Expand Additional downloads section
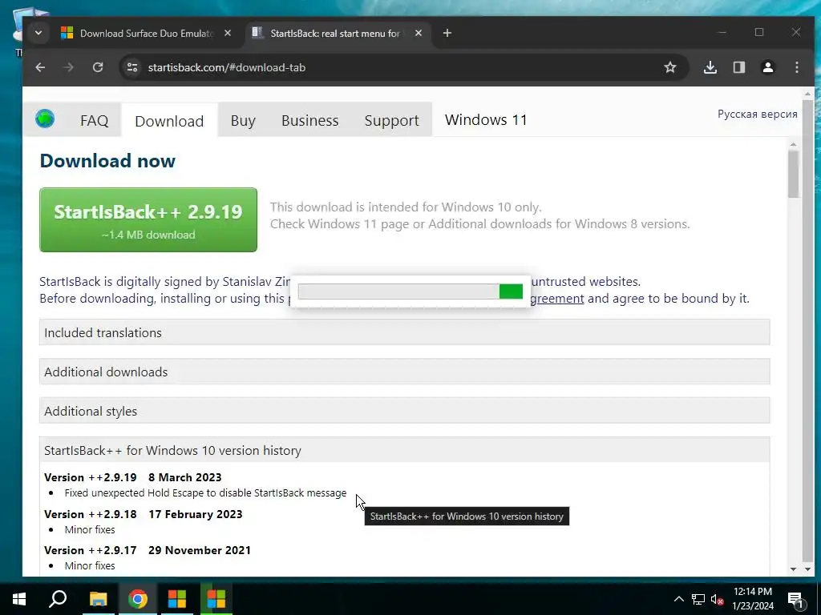 pyautogui.click(x=404, y=372)
